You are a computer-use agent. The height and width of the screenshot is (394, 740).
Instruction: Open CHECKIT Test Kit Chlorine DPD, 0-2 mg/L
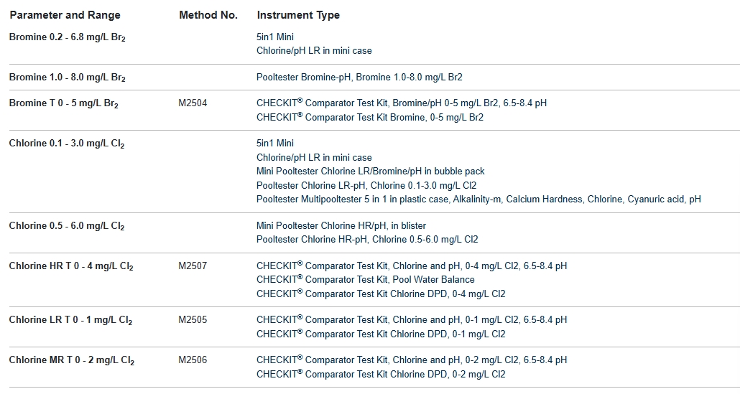381,375
